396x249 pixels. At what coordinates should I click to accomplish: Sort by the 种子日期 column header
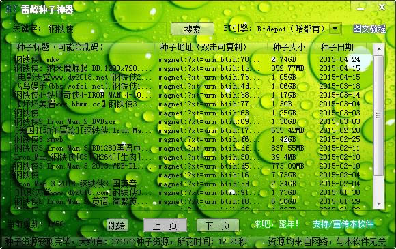click(x=340, y=48)
